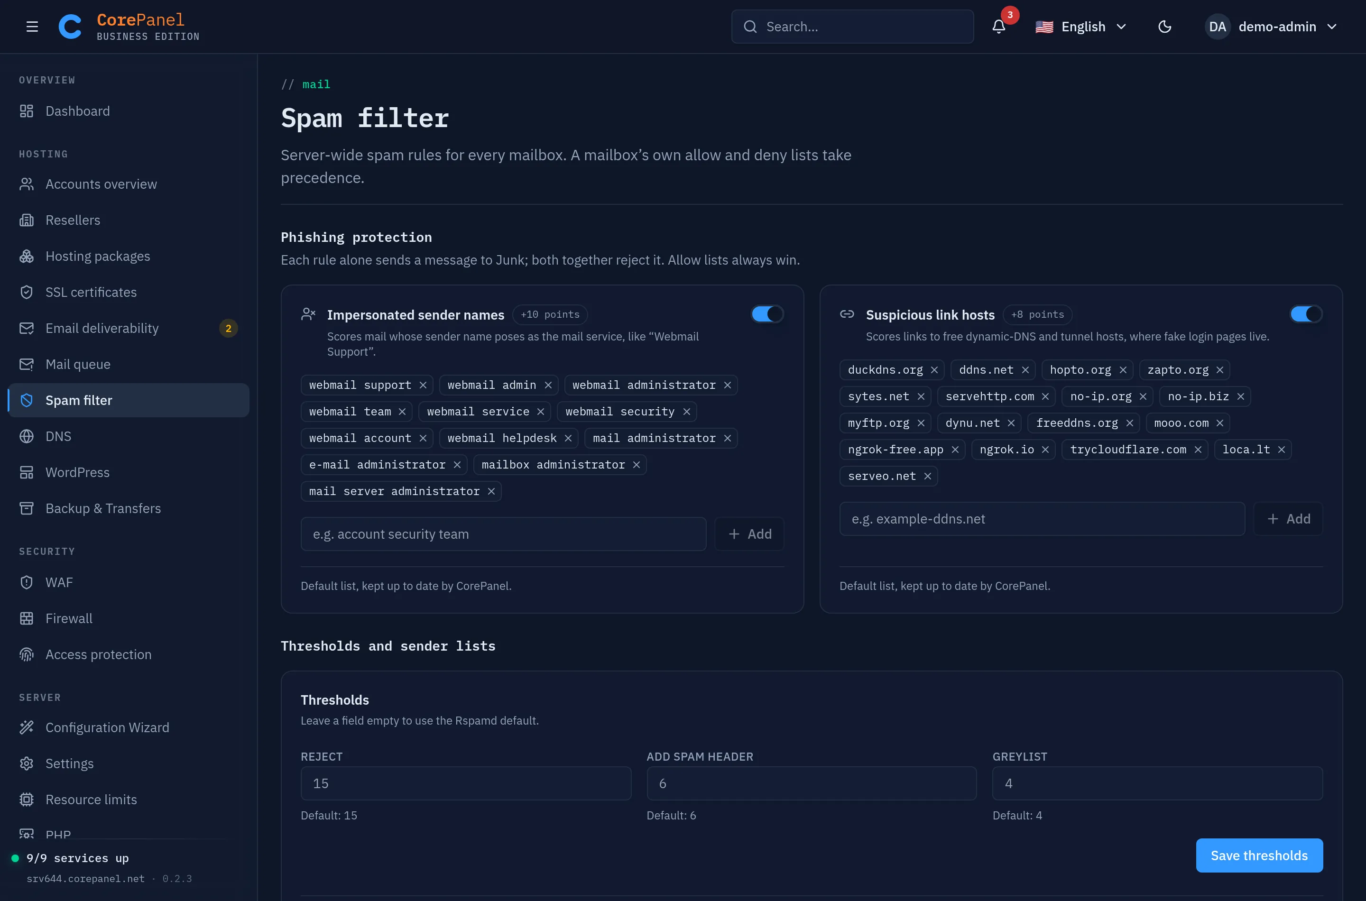Click the CorePanel logo
The height and width of the screenshot is (901, 1366).
click(129, 27)
